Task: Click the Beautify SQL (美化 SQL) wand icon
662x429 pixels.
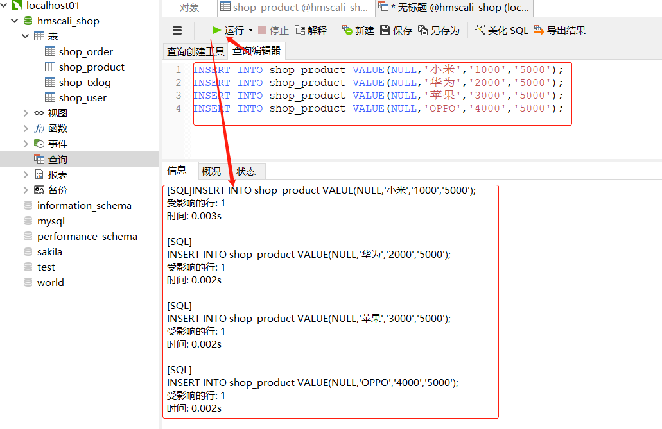Action: 480,30
